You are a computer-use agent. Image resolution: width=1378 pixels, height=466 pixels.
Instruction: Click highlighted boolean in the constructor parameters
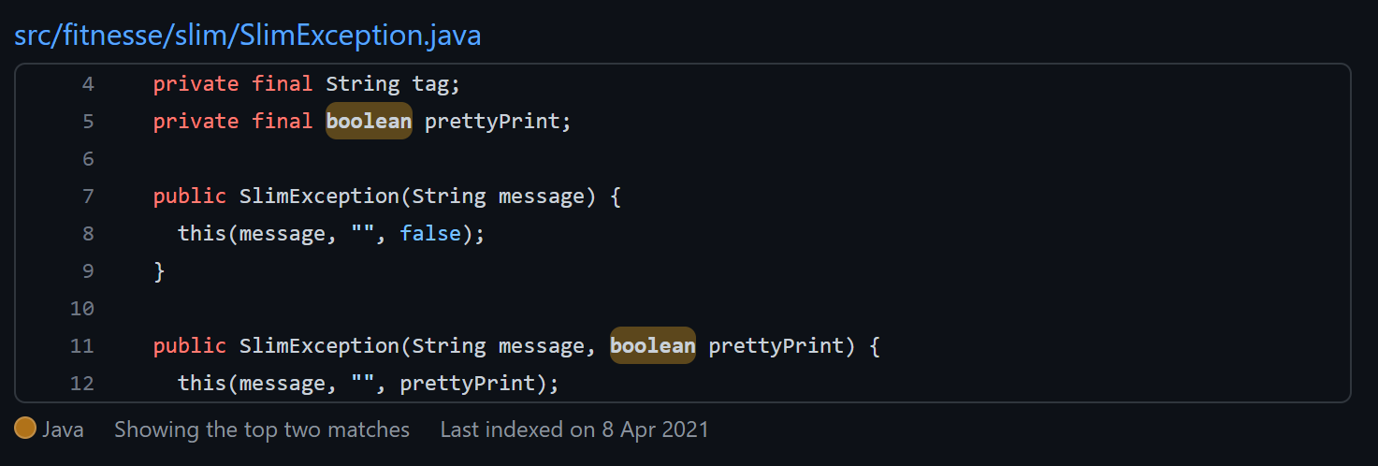pos(652,346)
